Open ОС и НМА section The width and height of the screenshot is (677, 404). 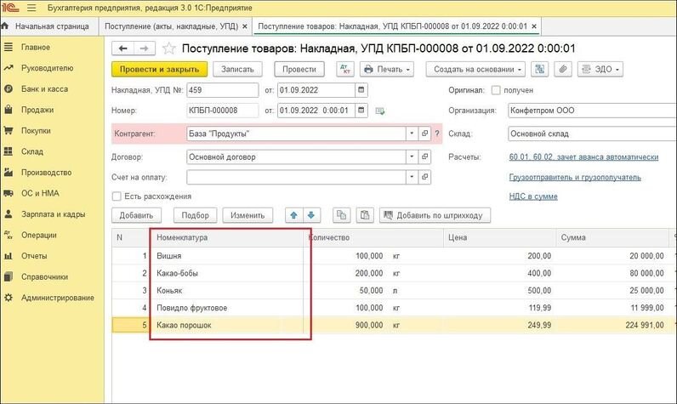(x=40, y=193)
